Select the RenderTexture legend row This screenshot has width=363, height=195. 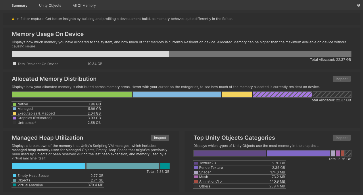pos(239,168)
